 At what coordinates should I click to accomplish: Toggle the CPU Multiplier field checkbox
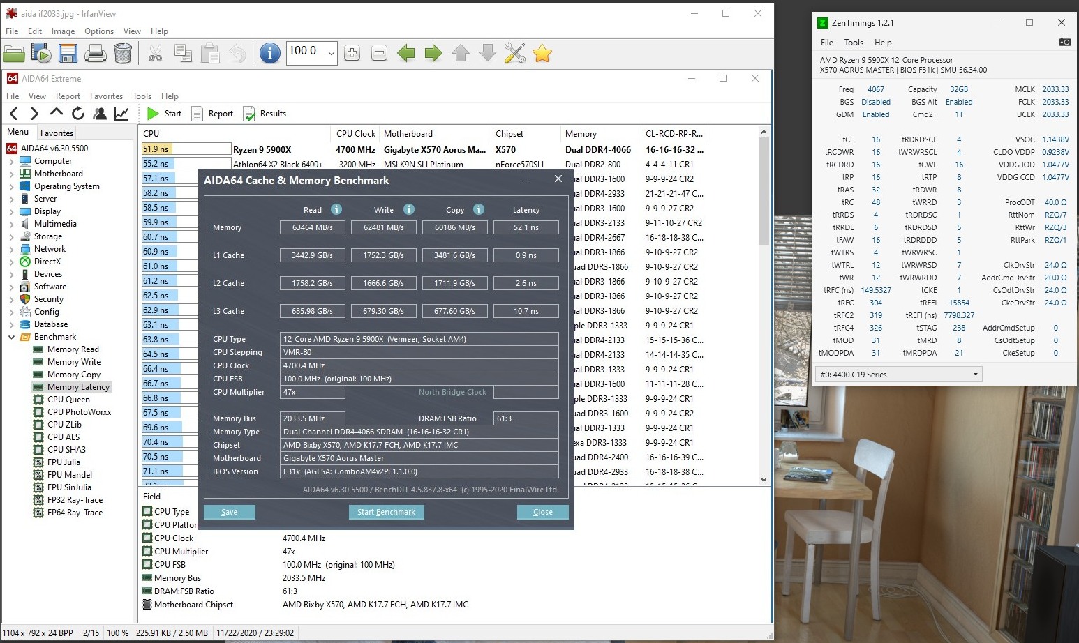(147, 551)
